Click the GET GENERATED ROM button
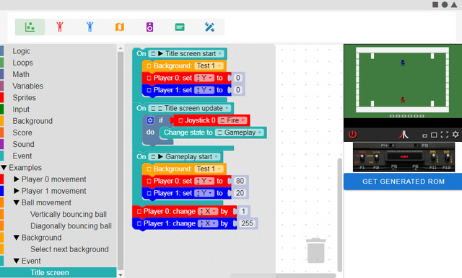462x278 pixels. click(403, 181)
